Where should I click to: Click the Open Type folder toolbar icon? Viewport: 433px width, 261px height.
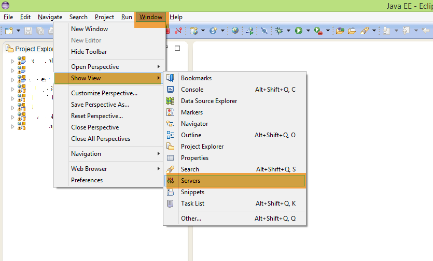pyautogui.click(x=340, y=31)
